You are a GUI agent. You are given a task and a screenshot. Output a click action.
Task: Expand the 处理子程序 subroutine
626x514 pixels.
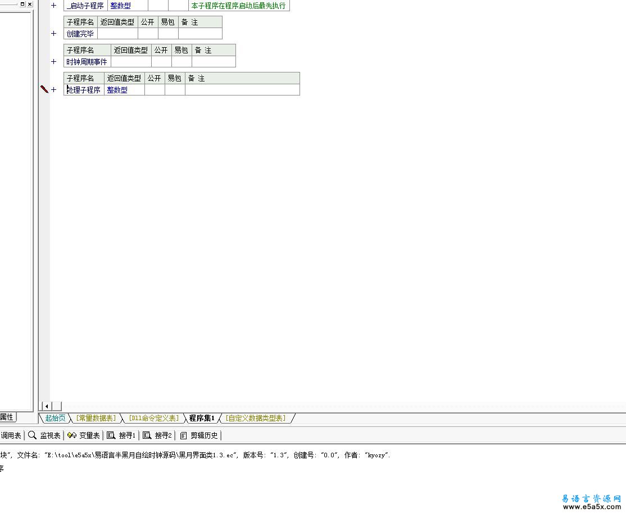point(54,90)
